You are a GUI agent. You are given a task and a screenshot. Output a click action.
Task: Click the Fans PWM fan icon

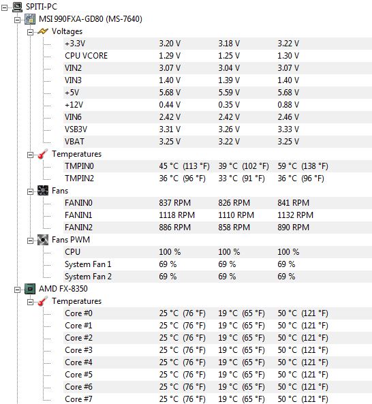43,240
